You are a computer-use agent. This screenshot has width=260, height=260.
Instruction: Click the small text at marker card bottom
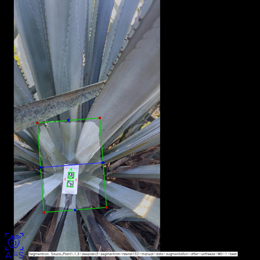pyautogui.click(x=70, y=191)
